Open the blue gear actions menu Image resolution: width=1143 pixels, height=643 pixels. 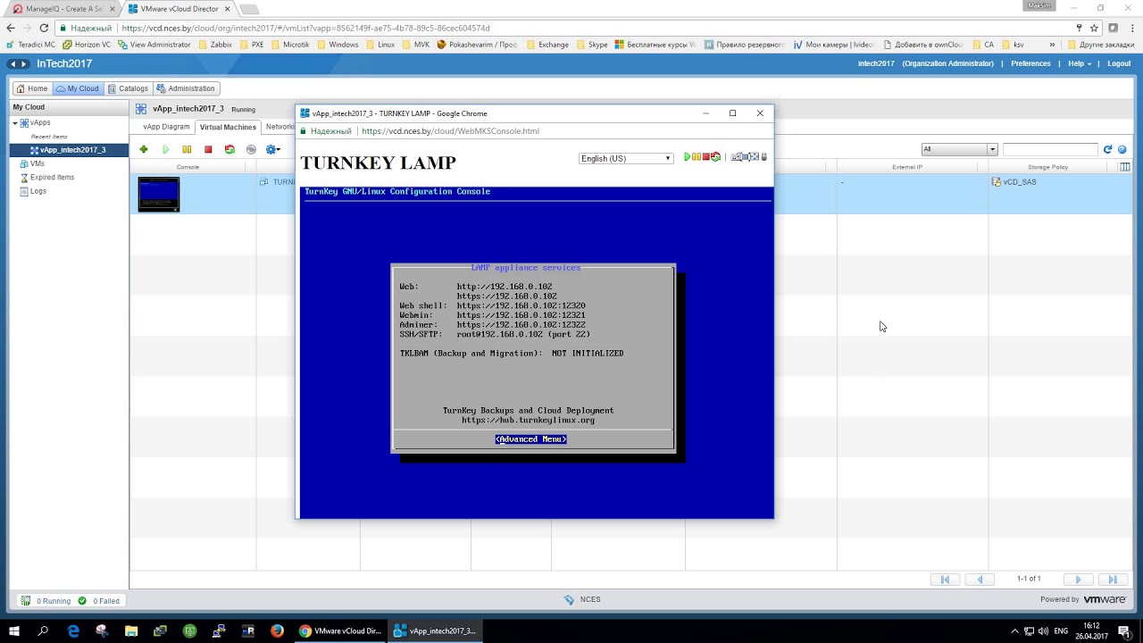[272, 149]
